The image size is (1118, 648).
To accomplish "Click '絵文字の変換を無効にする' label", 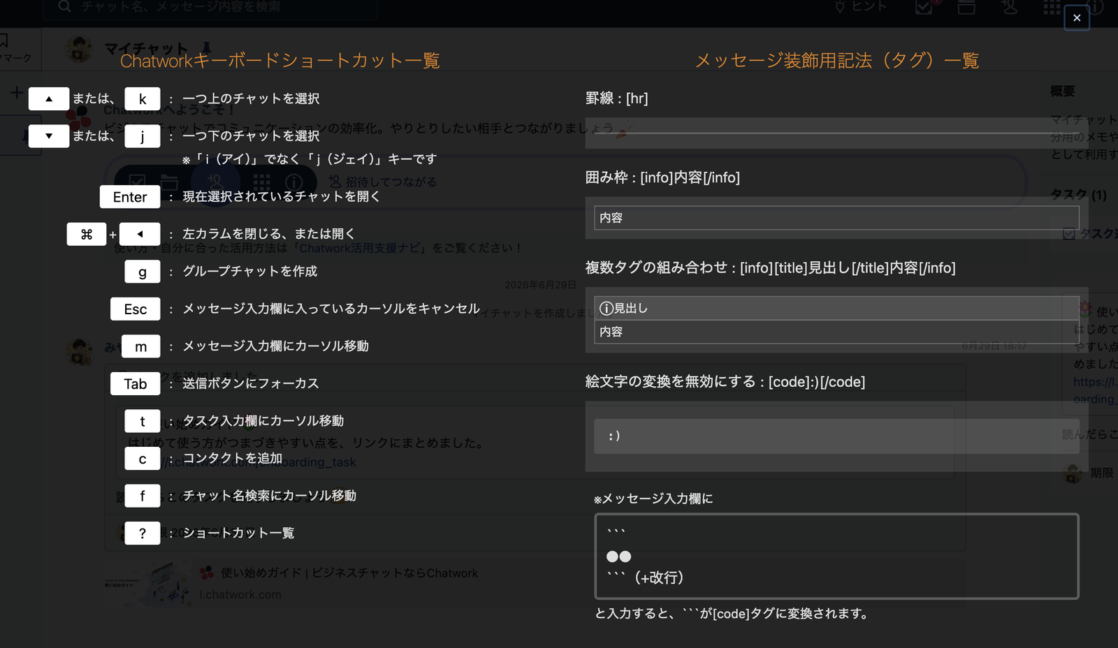I will [x=725, y=382].
